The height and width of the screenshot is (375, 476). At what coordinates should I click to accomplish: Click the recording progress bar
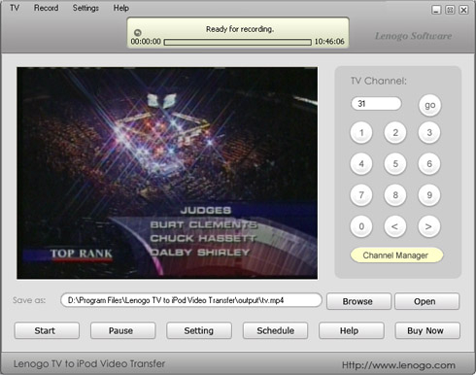tap(238, 42)
